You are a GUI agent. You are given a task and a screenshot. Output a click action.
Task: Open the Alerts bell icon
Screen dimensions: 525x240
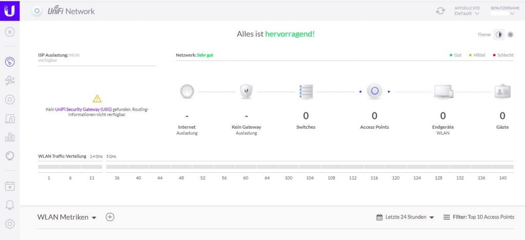tap(10, 205)
